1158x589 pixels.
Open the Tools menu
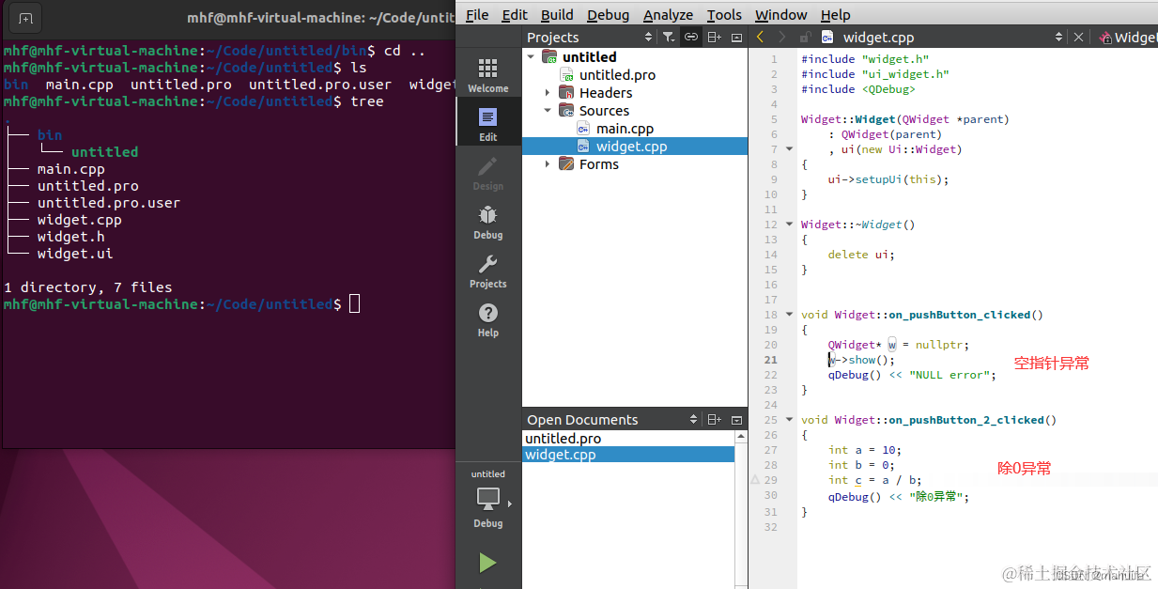(724, 14)
